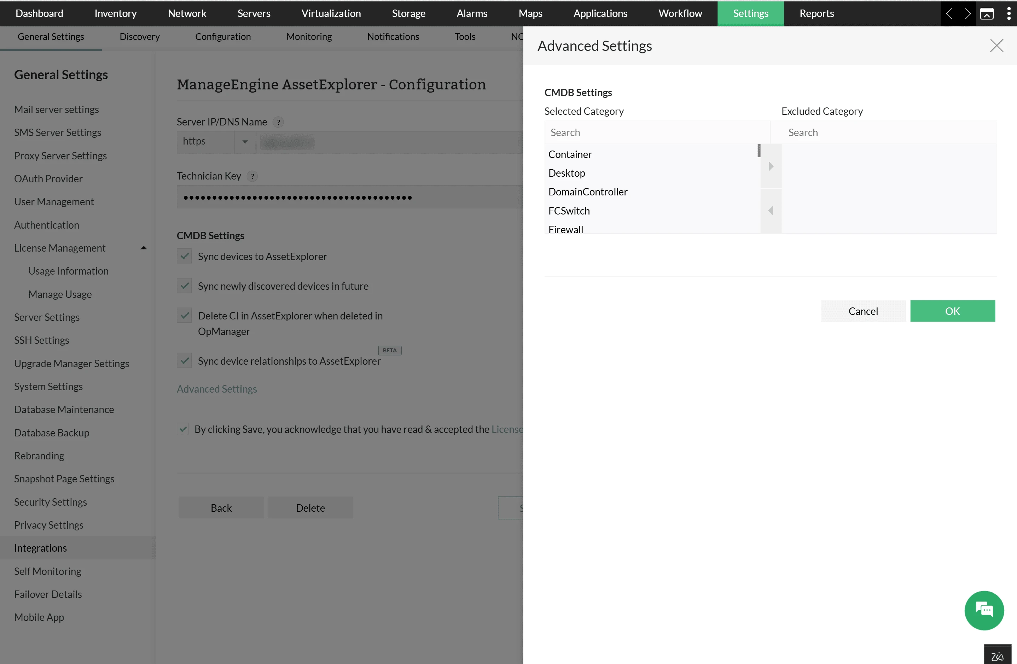Image resolution: width=1017 pixels, height=664 pixels.
Task: Open the Dashboard menu
Action: click(x=39, y=13)
